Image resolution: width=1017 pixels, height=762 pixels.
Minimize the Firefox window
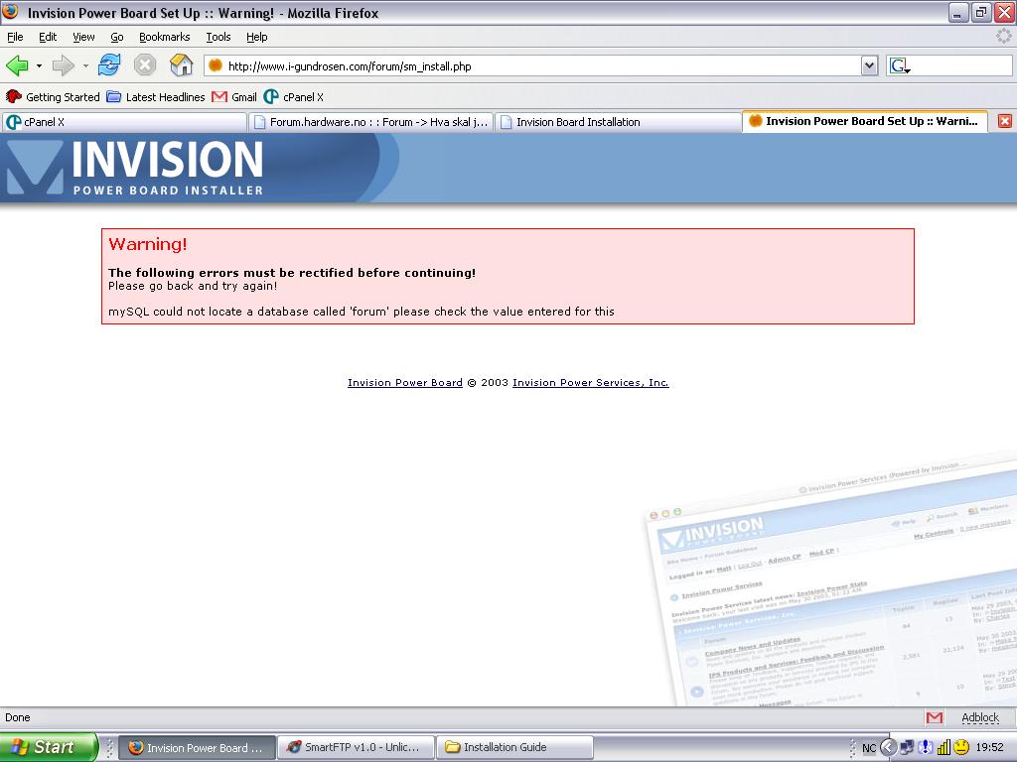pos(958,12)
